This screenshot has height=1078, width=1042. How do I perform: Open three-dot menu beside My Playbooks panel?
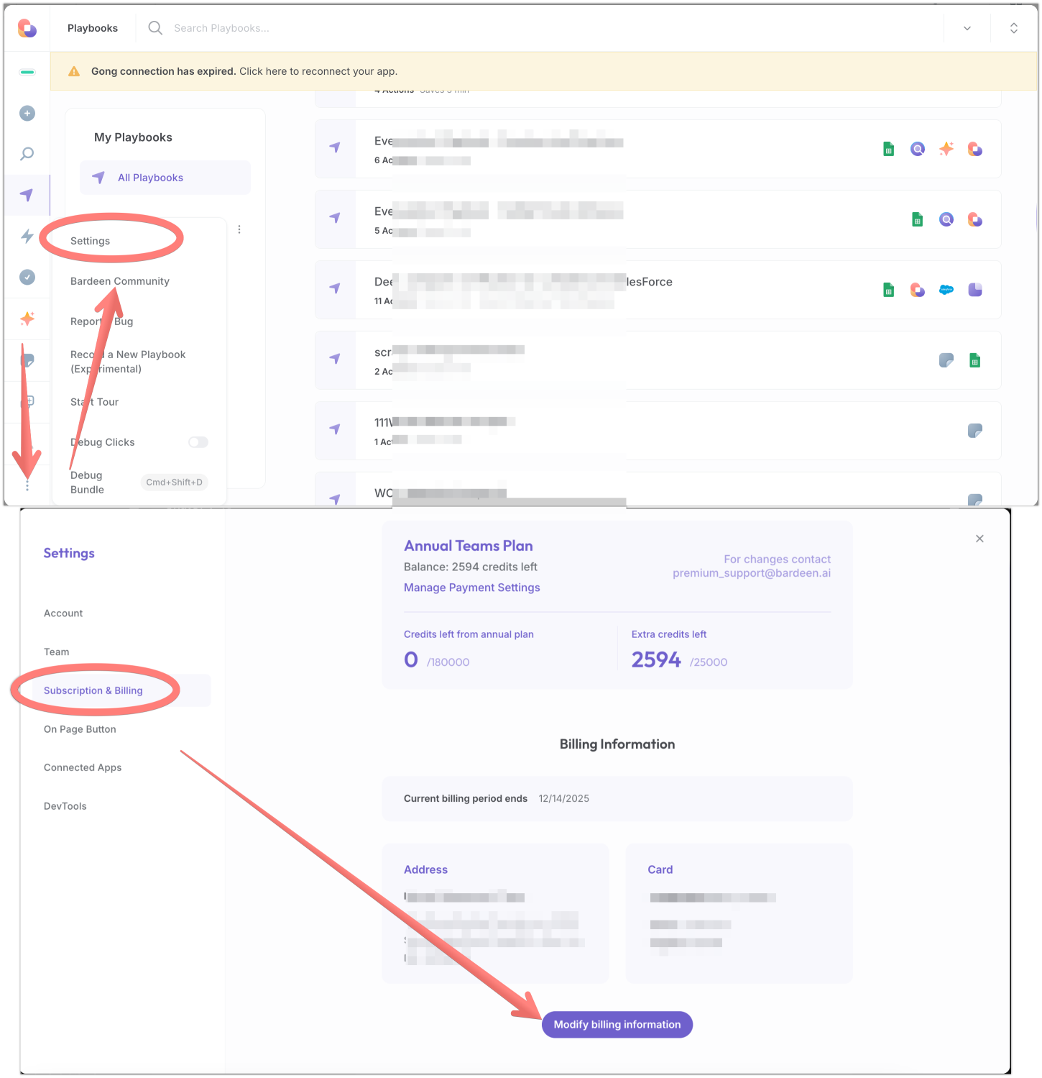pos(239,229)
